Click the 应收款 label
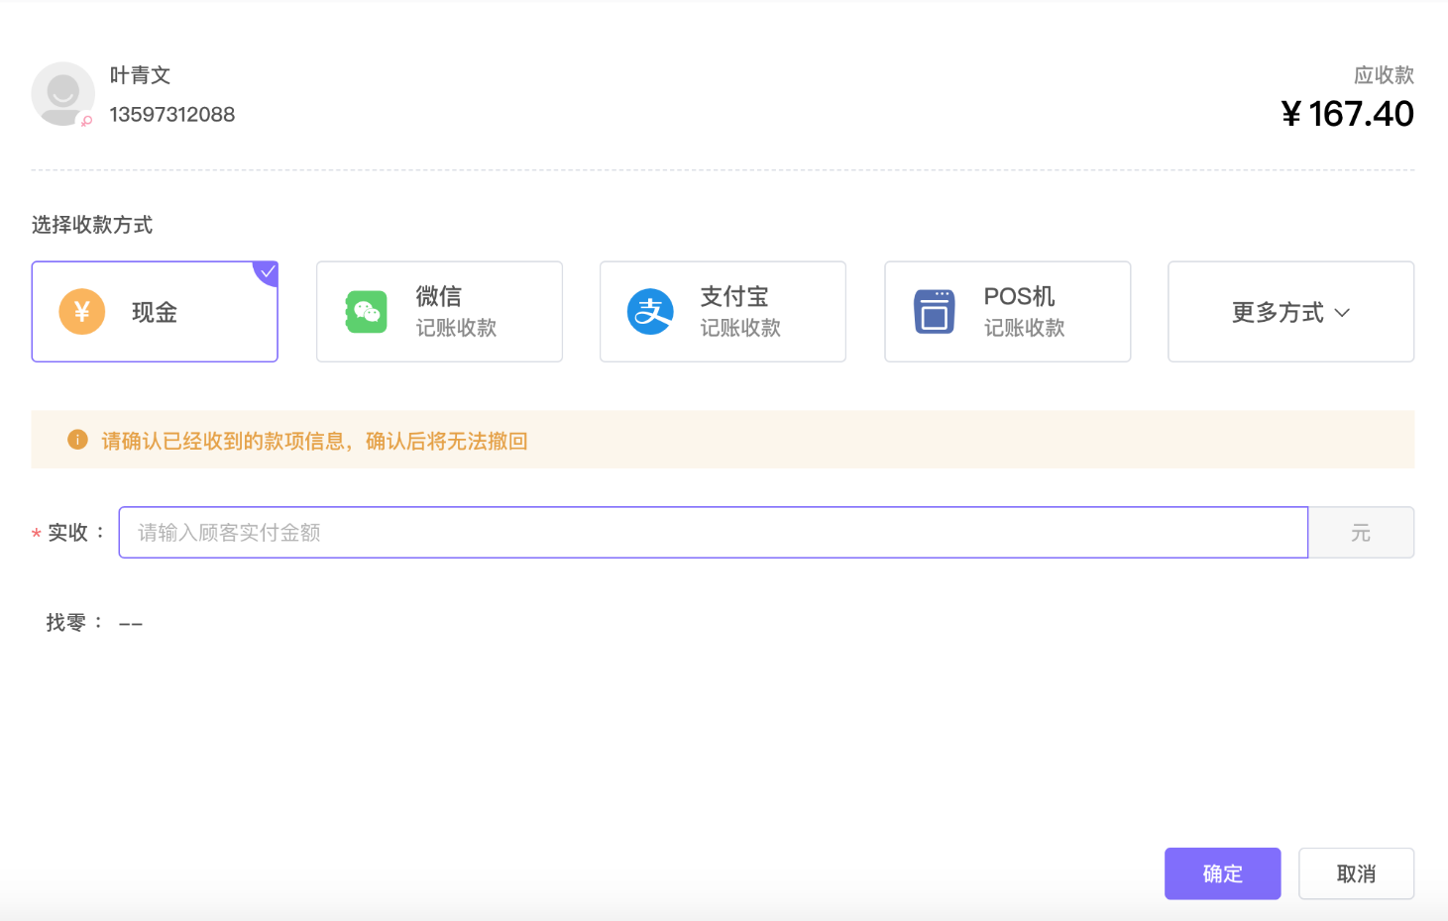1448x921 pixels. [1384, 75]
